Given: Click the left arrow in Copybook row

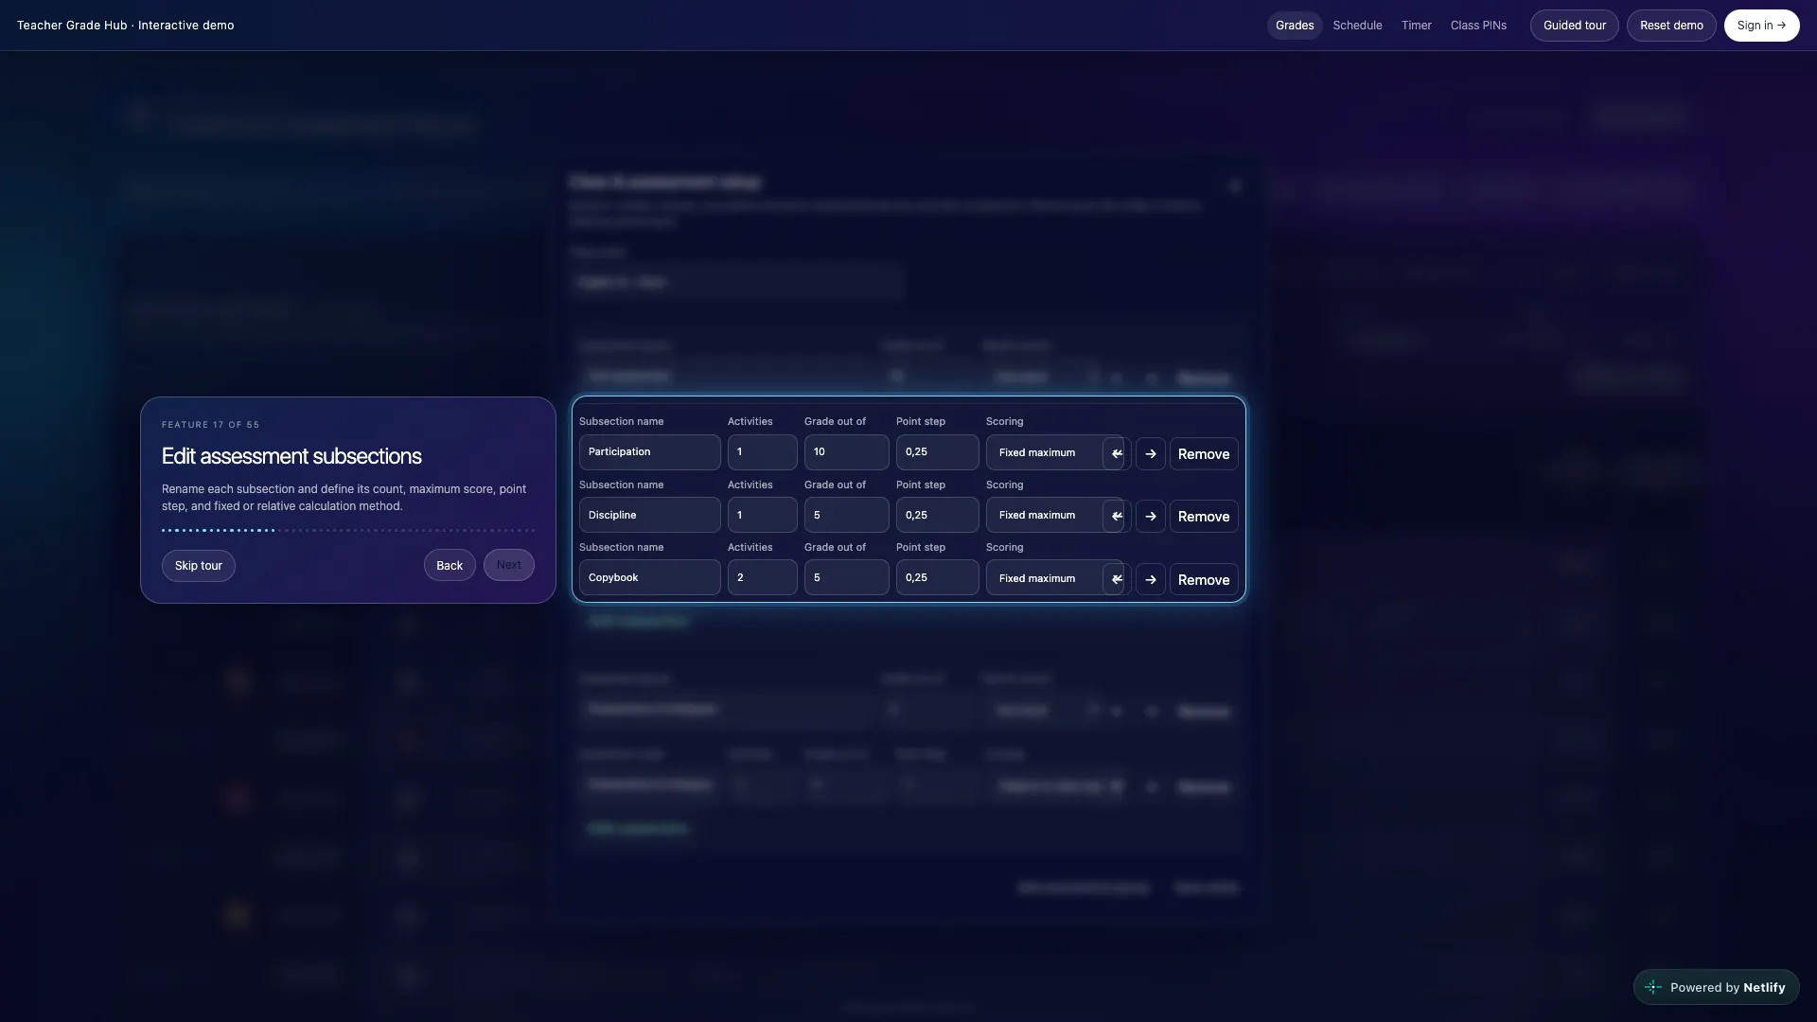Looking at the screenshot, I should point(1117,579).
